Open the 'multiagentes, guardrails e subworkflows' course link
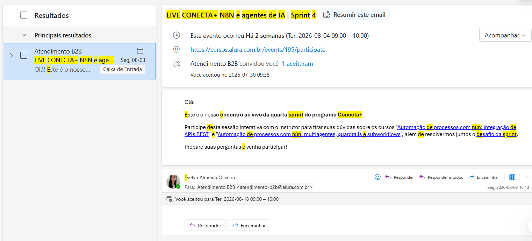 [x=309, y=134]
